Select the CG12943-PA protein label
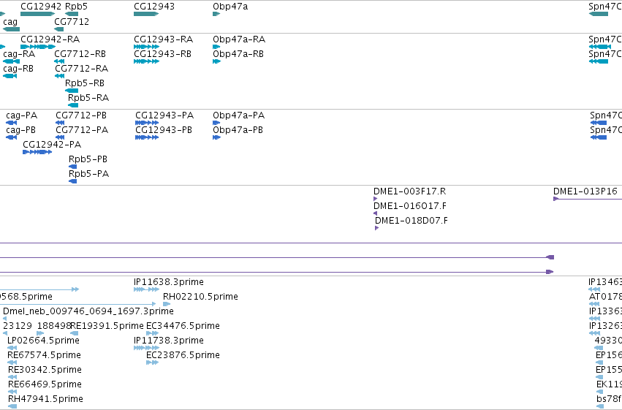This screenshot has width=622, height=410. pos(164,115)
